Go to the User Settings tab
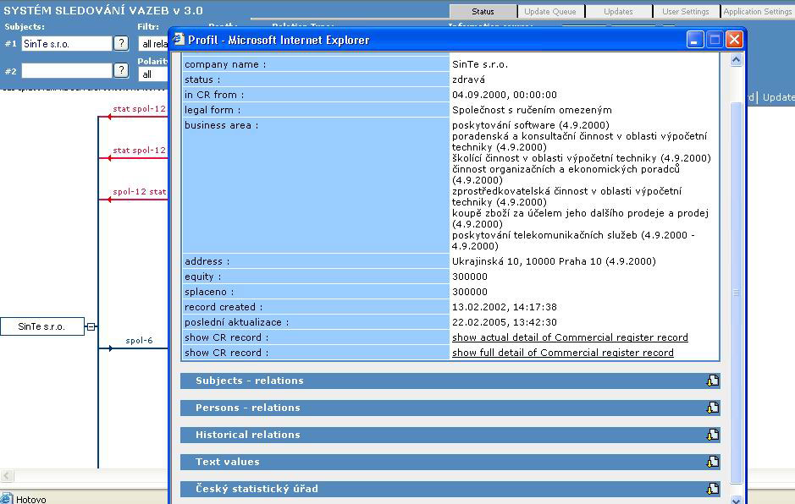The image size is (795, 504). pos(686,11)
